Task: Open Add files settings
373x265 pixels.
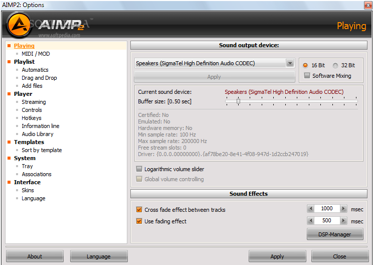Action: 32,86
